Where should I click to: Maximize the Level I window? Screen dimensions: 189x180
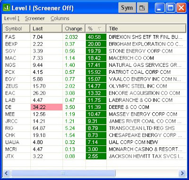170,8
